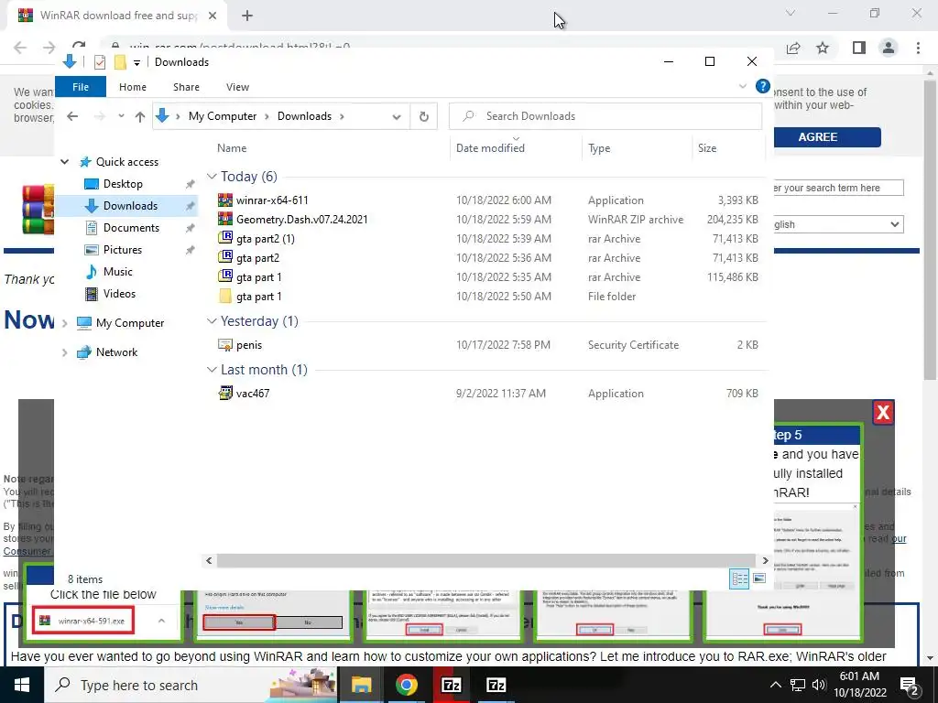Open notification center in system tray
The height and width of the screenshot is (703, 938).
point(910,685)
